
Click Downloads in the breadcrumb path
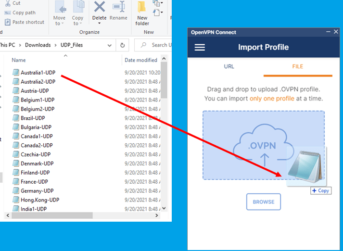pos(38,45)
